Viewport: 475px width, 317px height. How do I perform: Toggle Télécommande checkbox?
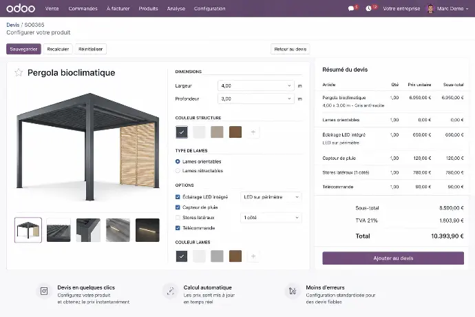[178, 228]
